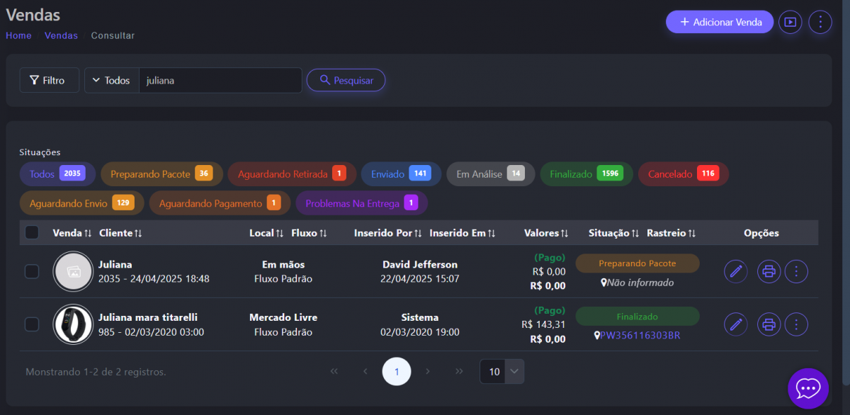Edit sale 985 using the pencil icon
The height and width of the screenshot is (415, 850).
735,324
